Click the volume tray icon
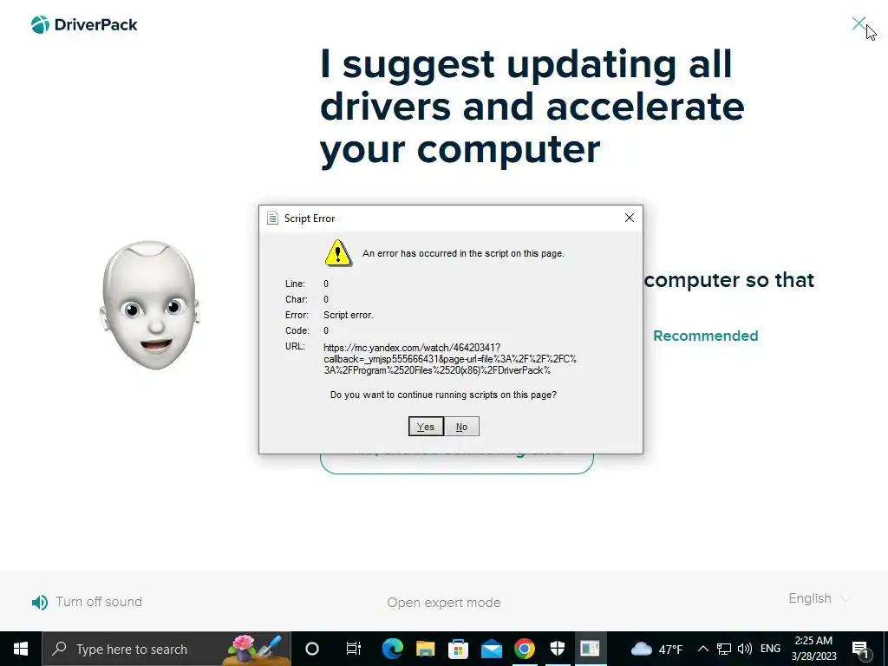The image size is (888, 666). pos(745,649)
